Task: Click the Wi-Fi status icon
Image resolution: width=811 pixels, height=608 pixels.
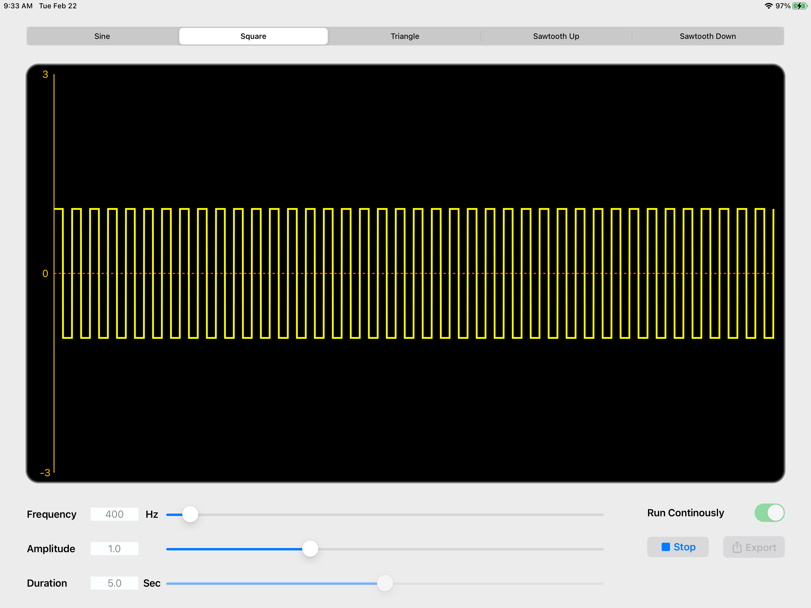Action: (769, 6)
